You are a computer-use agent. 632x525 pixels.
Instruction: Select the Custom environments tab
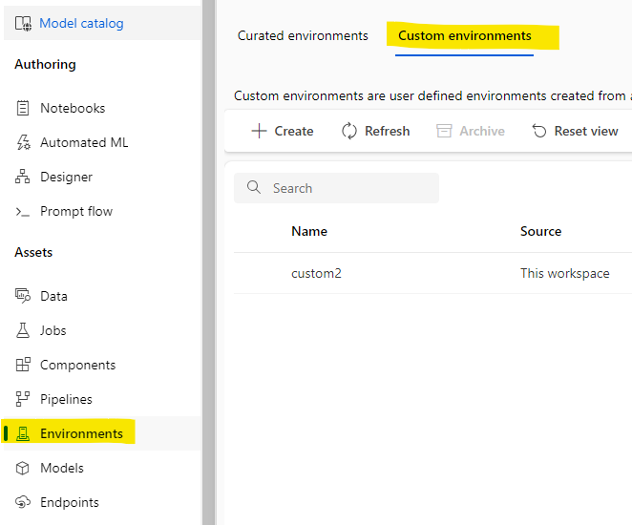(464, 36)
